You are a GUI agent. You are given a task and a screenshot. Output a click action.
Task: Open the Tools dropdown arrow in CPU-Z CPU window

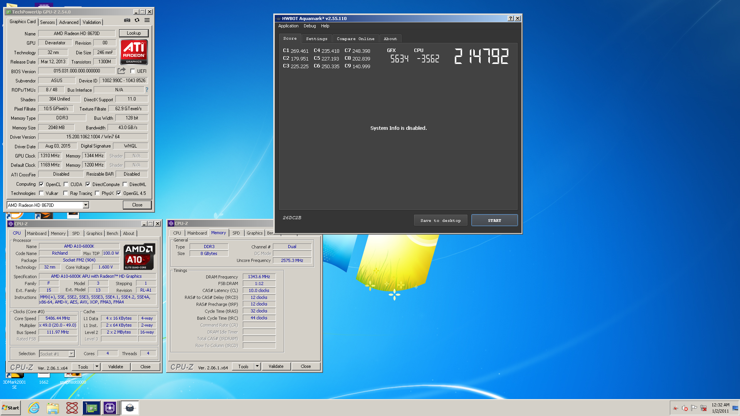tap(97, 367)
